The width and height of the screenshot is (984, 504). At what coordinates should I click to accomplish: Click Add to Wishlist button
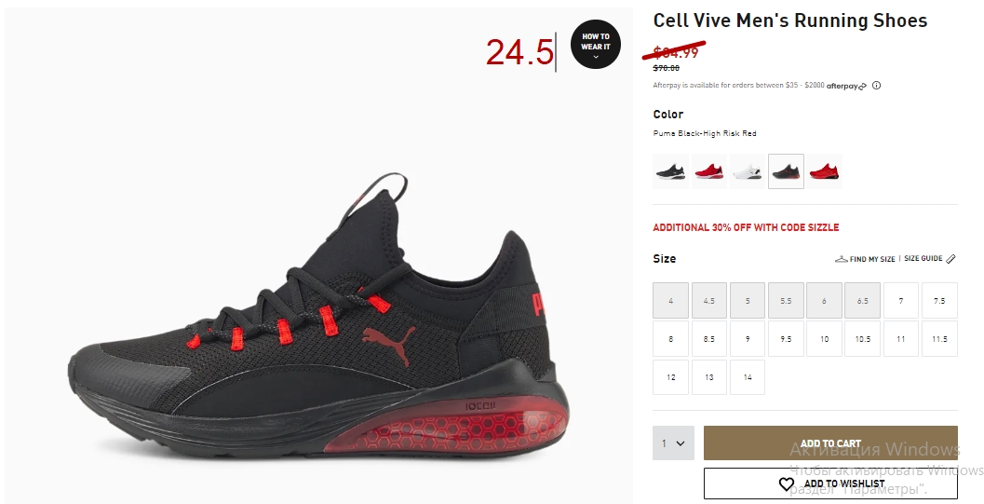click(x=830, y=484)
